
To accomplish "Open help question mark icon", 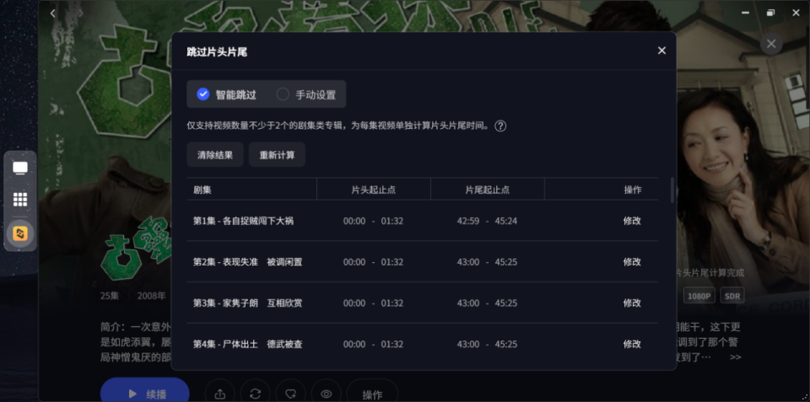I will coord(500,126).
